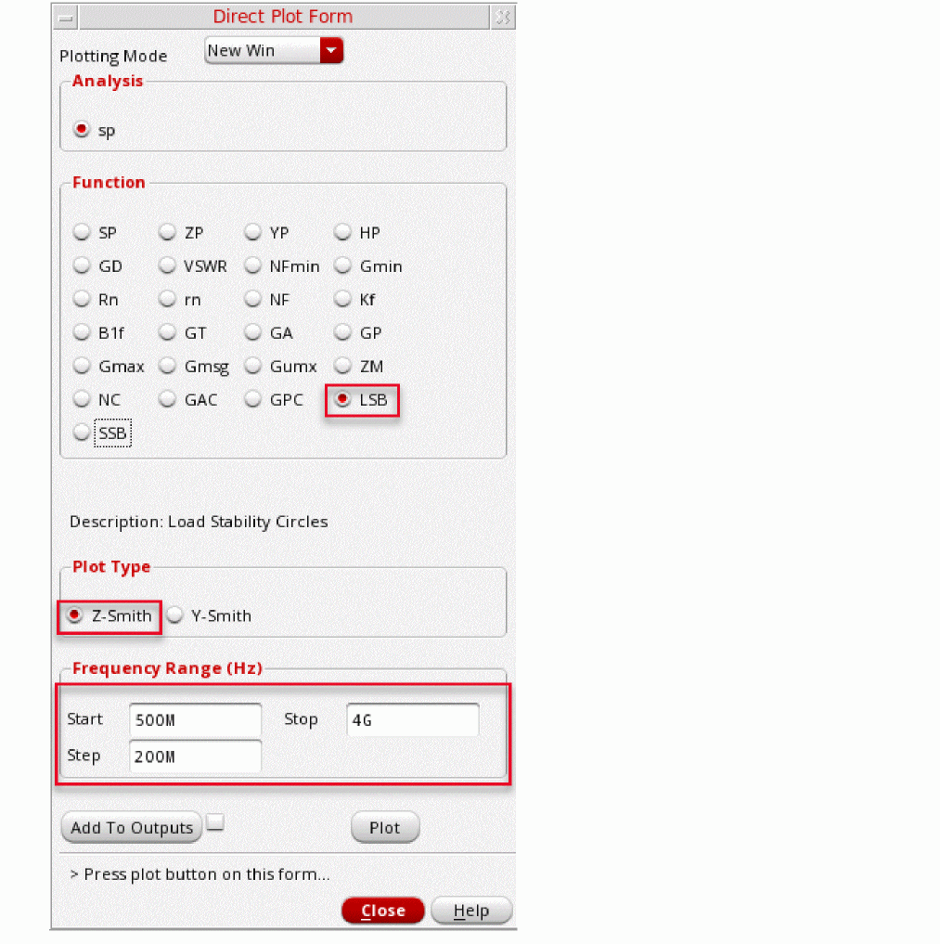Select the HP function
Screen dimensions: 940x944
point(342,232)
